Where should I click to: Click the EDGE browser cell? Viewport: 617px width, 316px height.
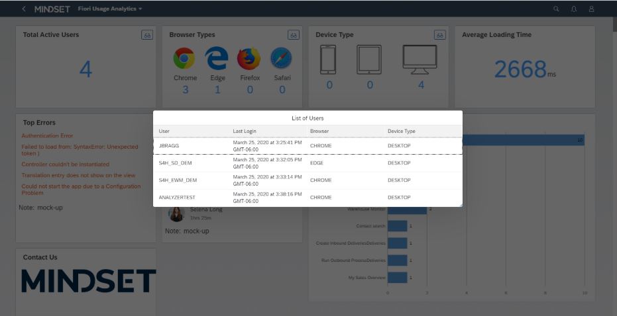317,163
